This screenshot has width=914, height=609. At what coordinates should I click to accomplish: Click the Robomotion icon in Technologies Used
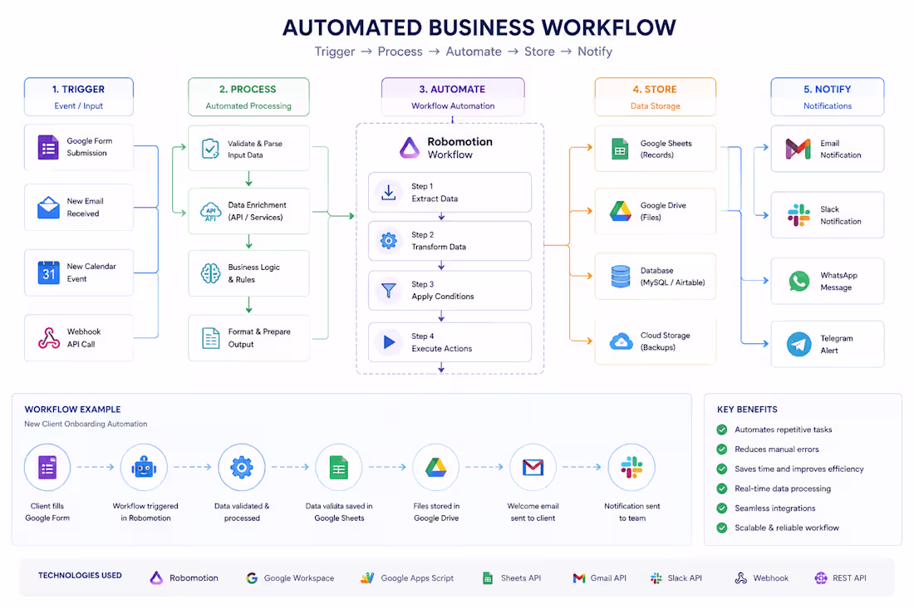(156, 577)
